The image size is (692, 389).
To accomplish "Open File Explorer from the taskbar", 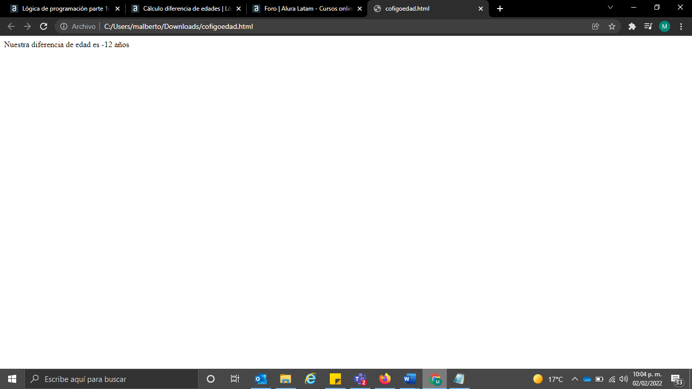I will point(286,379).
